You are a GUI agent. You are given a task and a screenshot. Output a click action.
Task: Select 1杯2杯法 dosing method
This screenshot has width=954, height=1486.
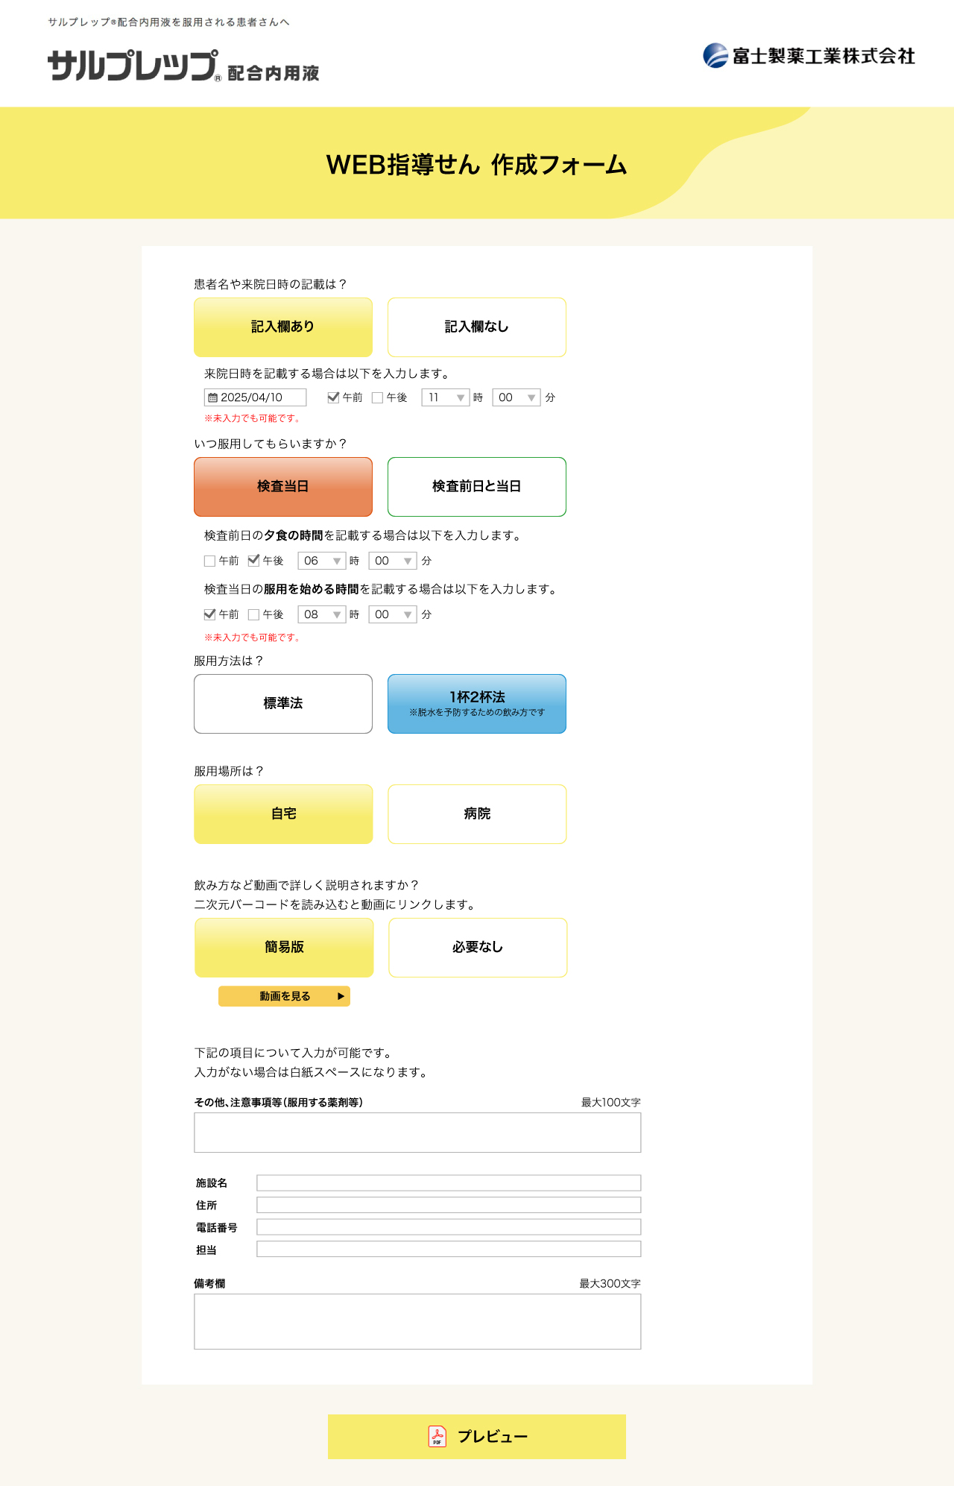pos(477,704)
